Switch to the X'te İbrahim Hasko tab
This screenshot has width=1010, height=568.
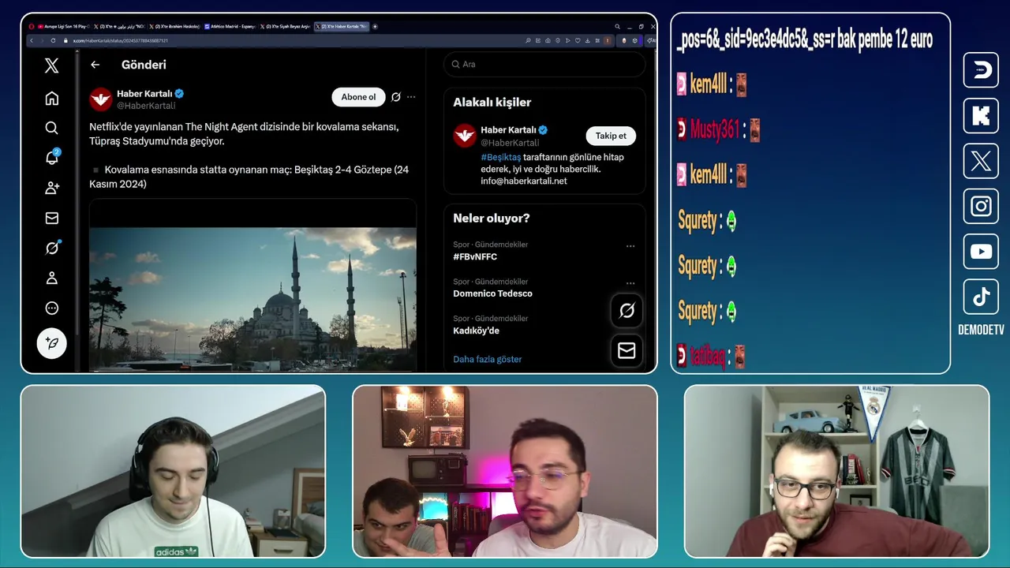pos(174,27)
